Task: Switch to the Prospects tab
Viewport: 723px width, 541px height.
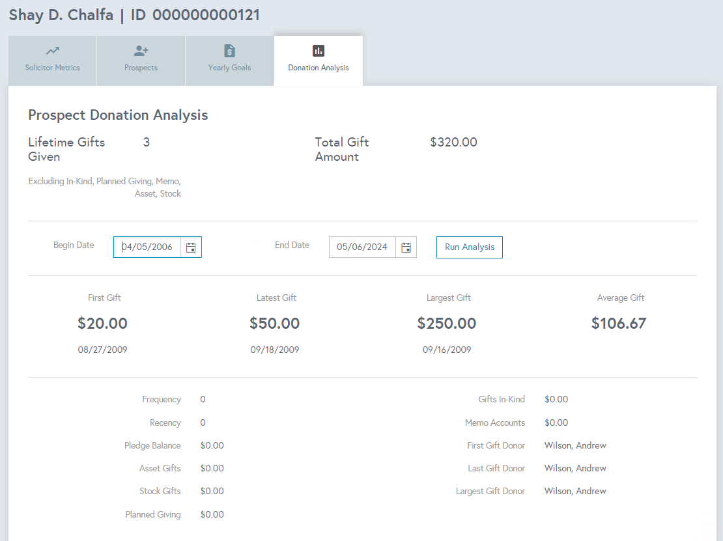Action: [x=141, y=61]
